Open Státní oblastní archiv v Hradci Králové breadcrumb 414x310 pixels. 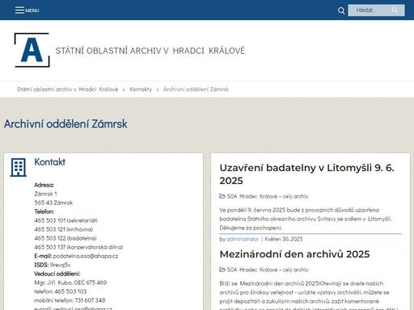[x=68, y=90]
